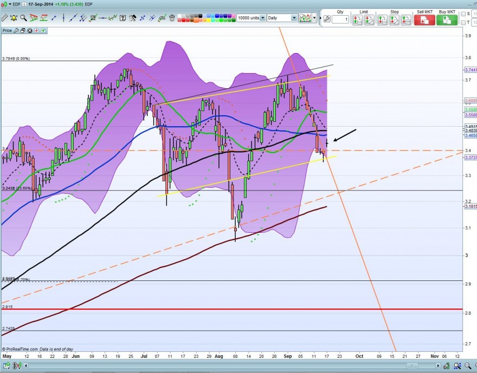Viewport: 477px width, 373px height.
Task: Pick the white color swatch
Action: [179, 16]
